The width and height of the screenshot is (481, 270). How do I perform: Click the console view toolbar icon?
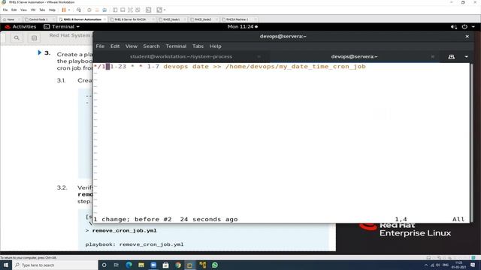[x=149, y=10]
